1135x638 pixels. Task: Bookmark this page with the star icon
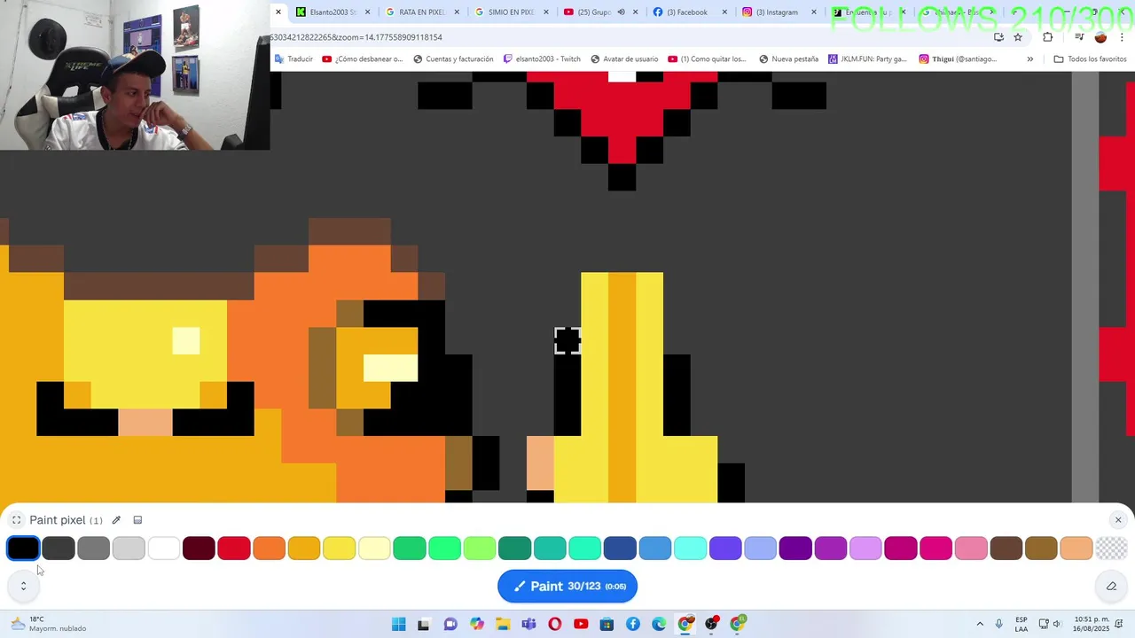point(1018,37)
